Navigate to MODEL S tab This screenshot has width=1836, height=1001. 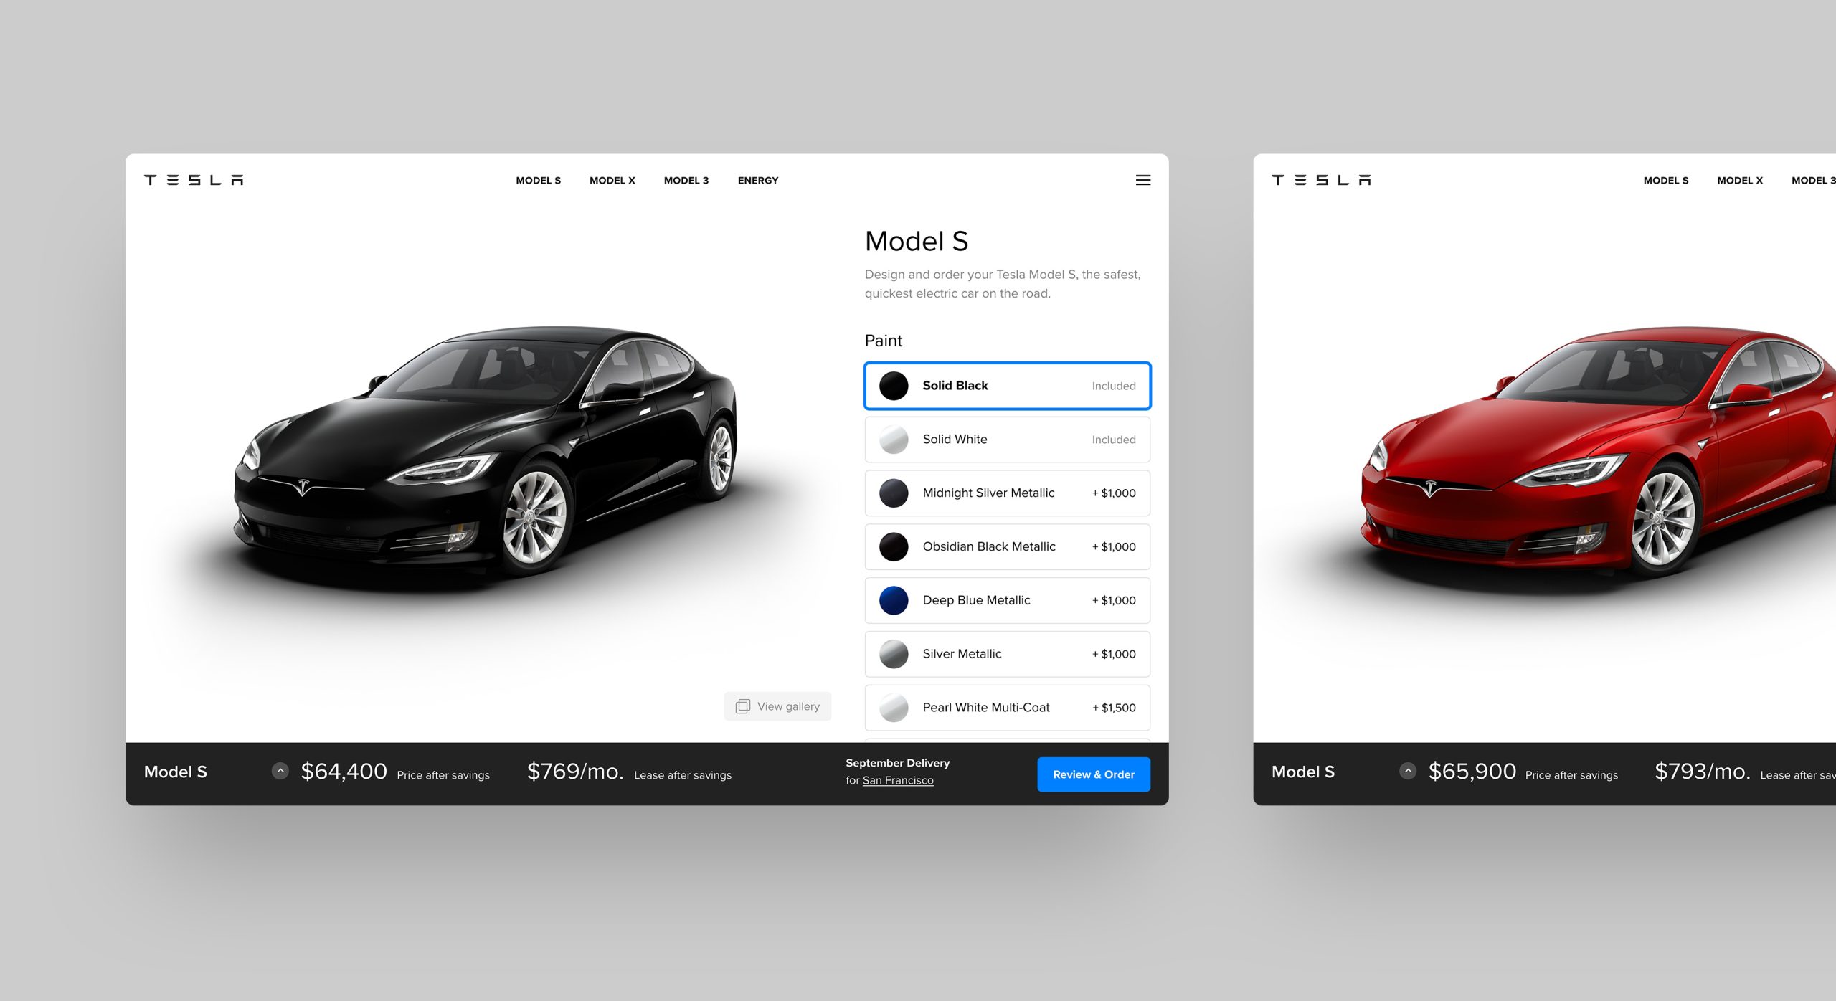[538, 180]
